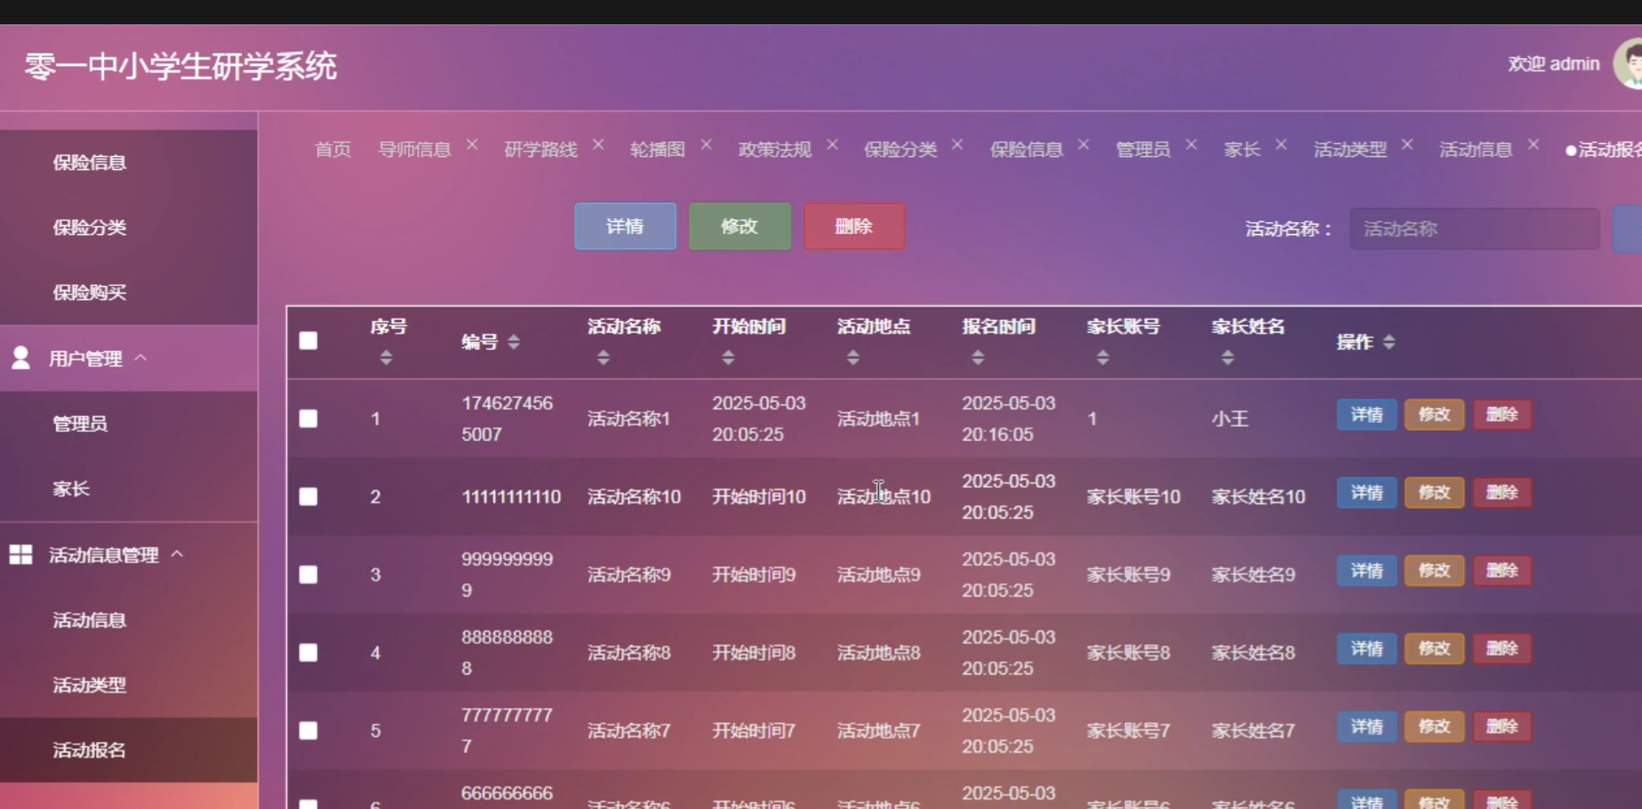The image size is (1642, 809).
Task: Click the 用户管理 person icon
Action: 21,358
